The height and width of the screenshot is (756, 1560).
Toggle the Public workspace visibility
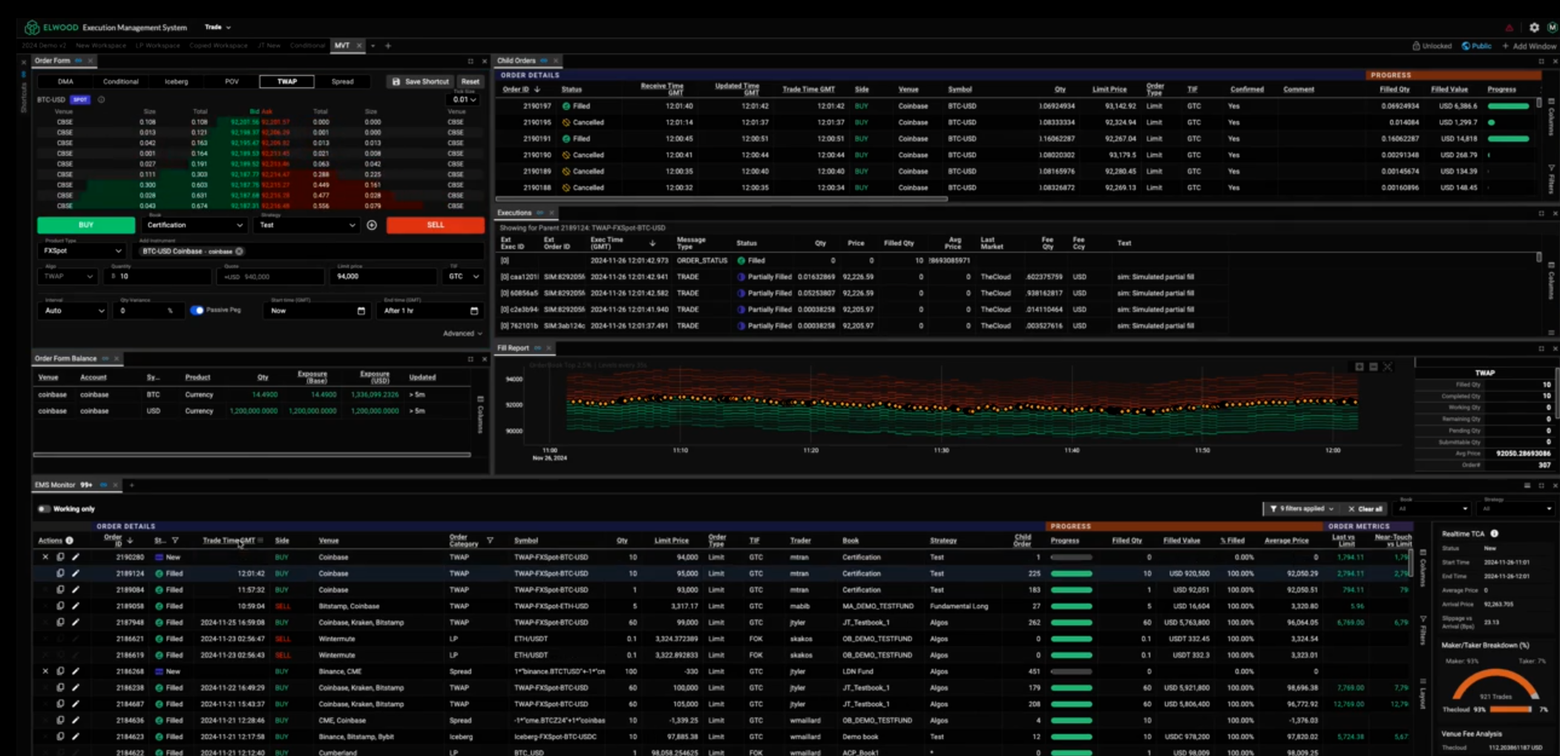(1477, 46)
